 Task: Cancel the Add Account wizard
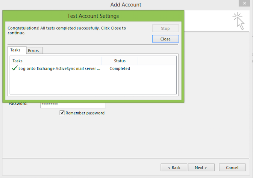click(232, 167)
